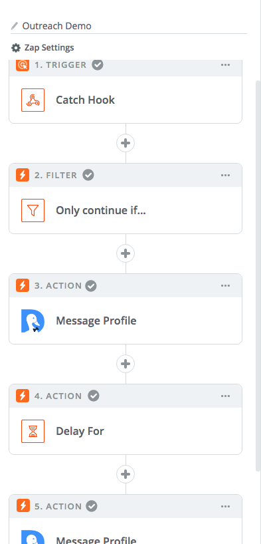Click the Catch Hook webhook icon

pyautogui.click(x=33, y=100)
